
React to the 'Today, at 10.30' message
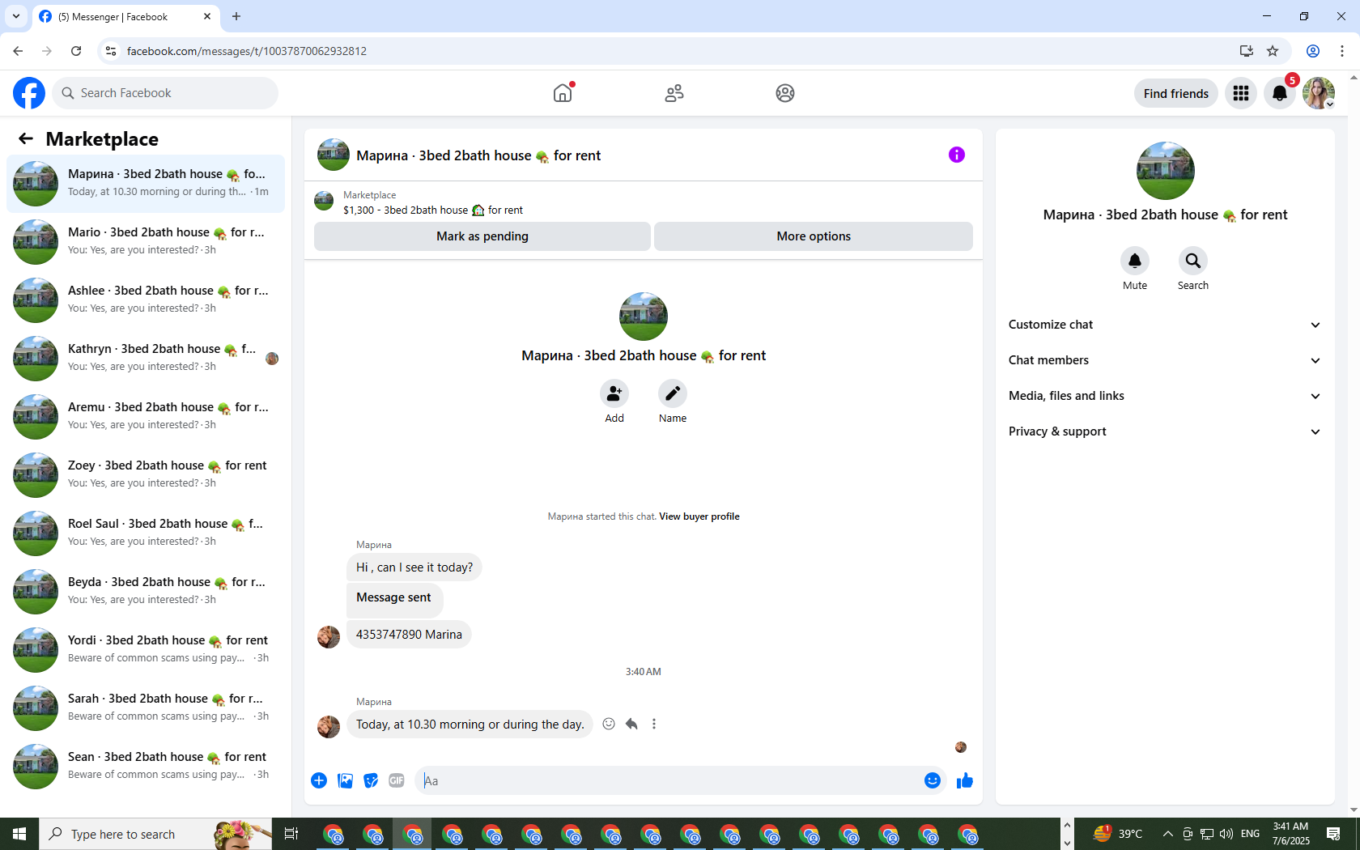pos(609,724)
